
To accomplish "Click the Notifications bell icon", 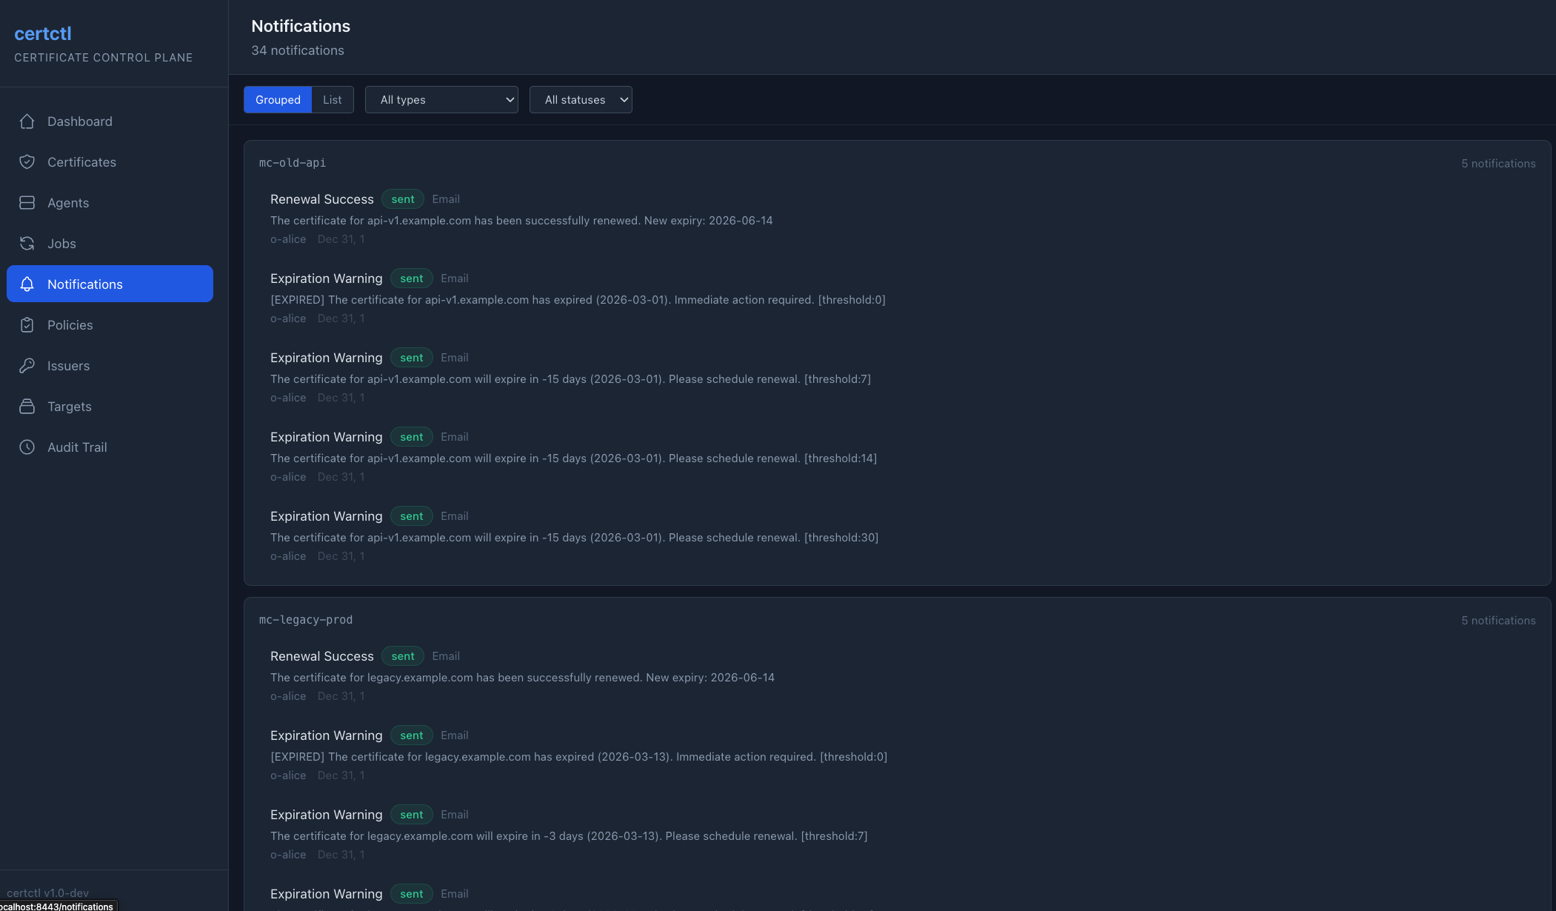I will [x=27, y=284].
